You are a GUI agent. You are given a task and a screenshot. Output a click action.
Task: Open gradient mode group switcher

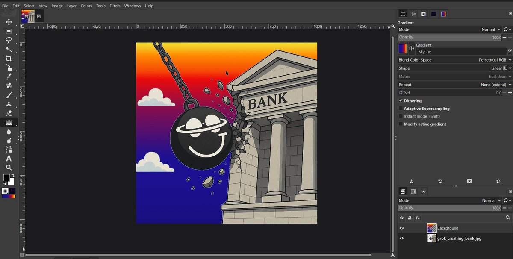tap(507, 29)
